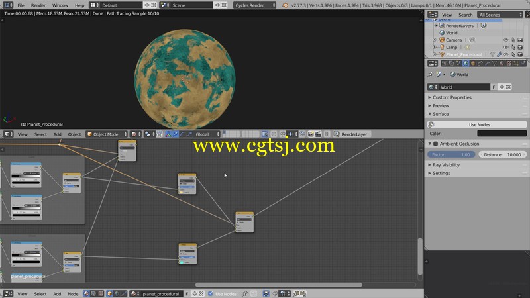Open the File menu

click(21, 5)
